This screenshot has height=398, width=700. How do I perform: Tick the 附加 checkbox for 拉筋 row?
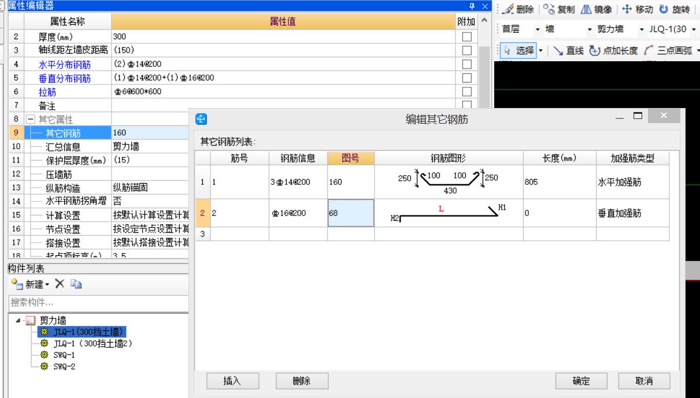468,92
